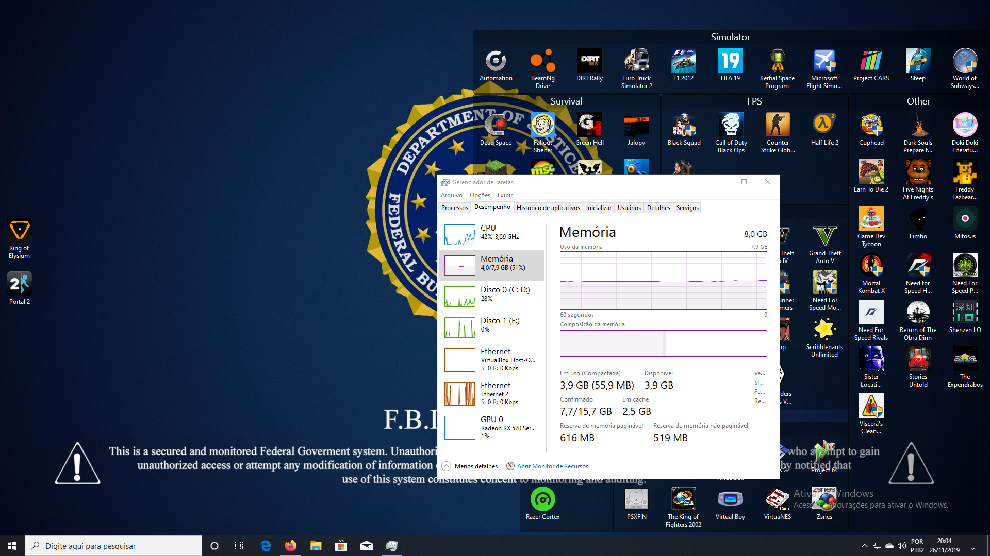The width and height of the screenshot is (990, 556).
Task: Launch Virtual Boy emulator icon
Action: [730, 504]
